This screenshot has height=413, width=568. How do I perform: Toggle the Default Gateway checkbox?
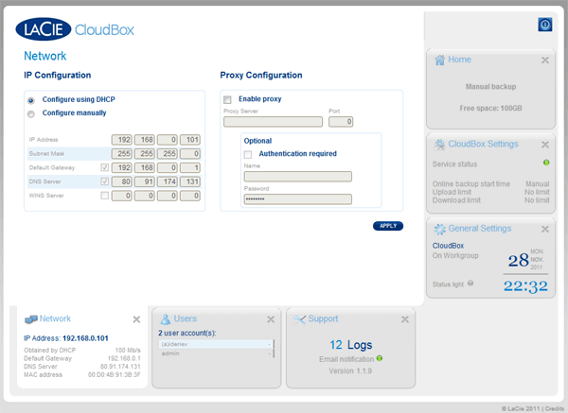105,167
